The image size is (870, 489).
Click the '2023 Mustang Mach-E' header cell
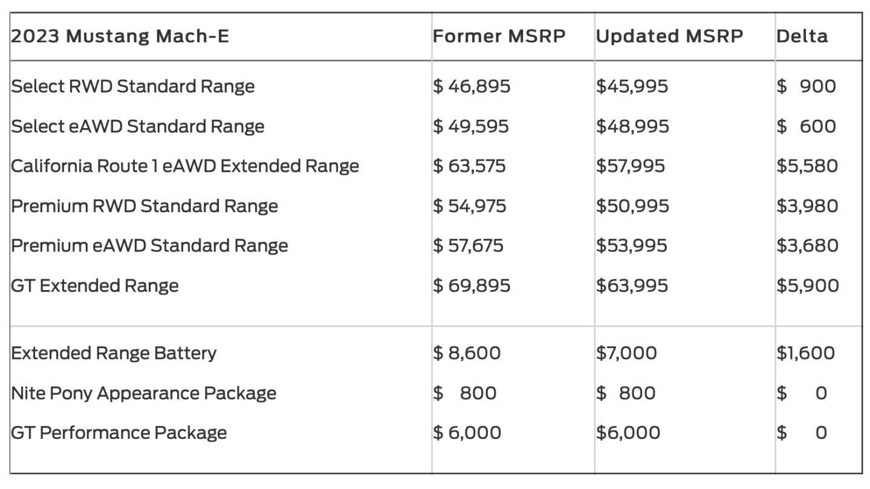(120, 36)
